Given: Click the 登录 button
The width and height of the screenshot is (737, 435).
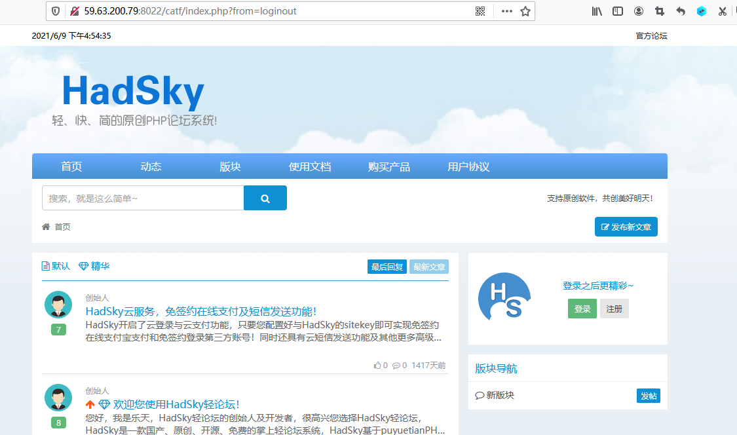Looking at the screenshot, I should click(x=582, y=308).
